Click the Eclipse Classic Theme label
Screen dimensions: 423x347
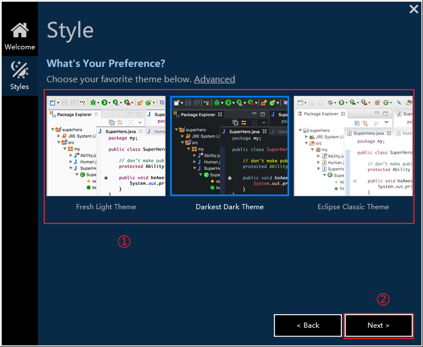coord(353,207)
